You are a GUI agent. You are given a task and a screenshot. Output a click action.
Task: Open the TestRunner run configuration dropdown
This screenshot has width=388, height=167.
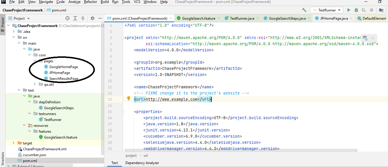click(327, 10)
